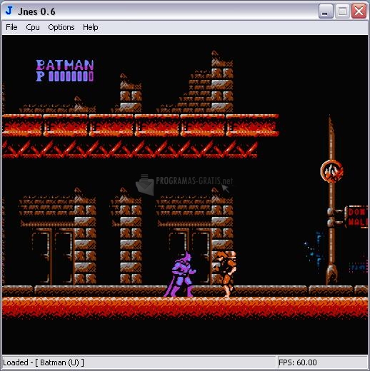Click the circular flame emblem on pole
This screenshot has height=371, width=370.
pyautogui.click(x=331, y=171)
